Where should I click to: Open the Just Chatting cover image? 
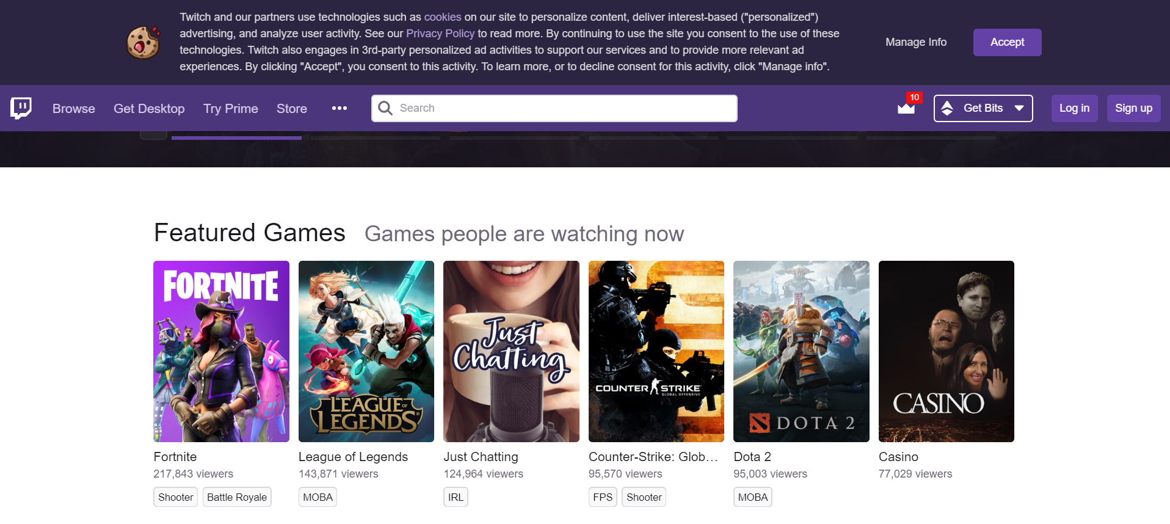[x=511, y=351]
